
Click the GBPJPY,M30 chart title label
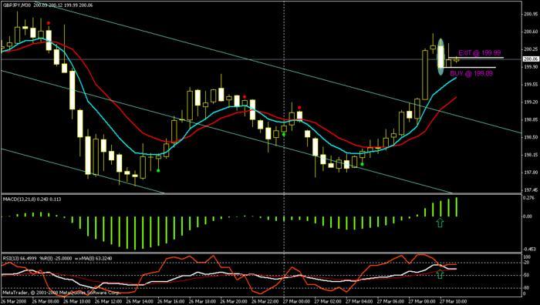17,5
